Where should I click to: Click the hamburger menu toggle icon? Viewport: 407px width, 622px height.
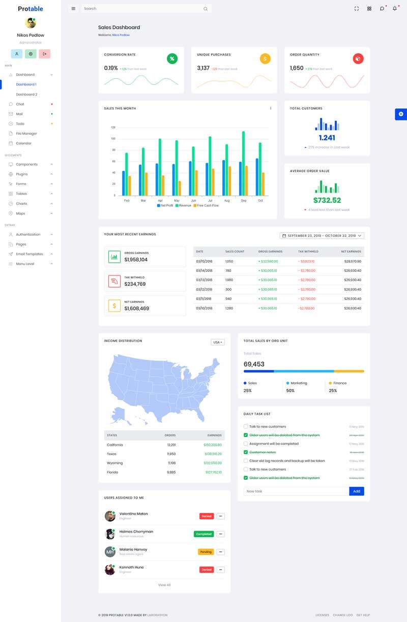point(73,9)
